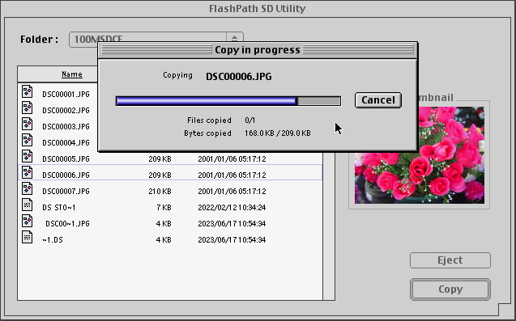Select file name DSC00002.JPG
Viewport: 516px width, 321px height.
(x=66, y=111)
